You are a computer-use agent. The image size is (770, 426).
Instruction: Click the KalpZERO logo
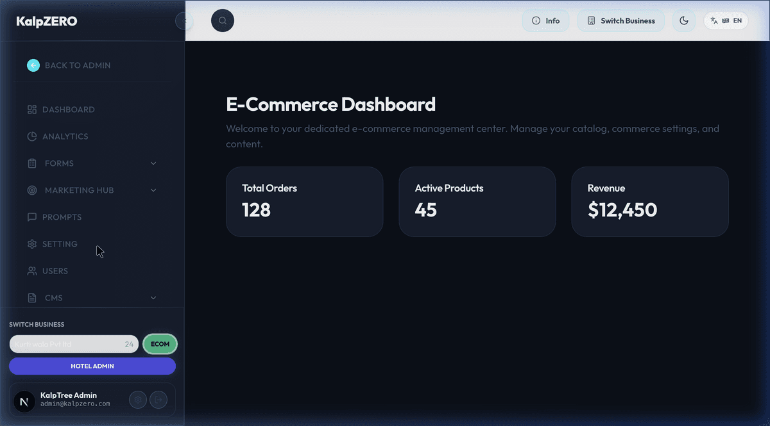47,21
